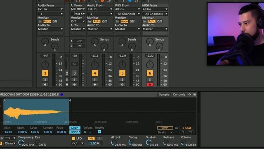Select Auto monitoring on track 6
264x149 pixels.
click(152, 22)
